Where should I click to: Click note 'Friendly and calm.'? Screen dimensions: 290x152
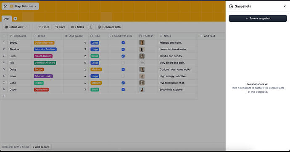(x=171, y=43)
